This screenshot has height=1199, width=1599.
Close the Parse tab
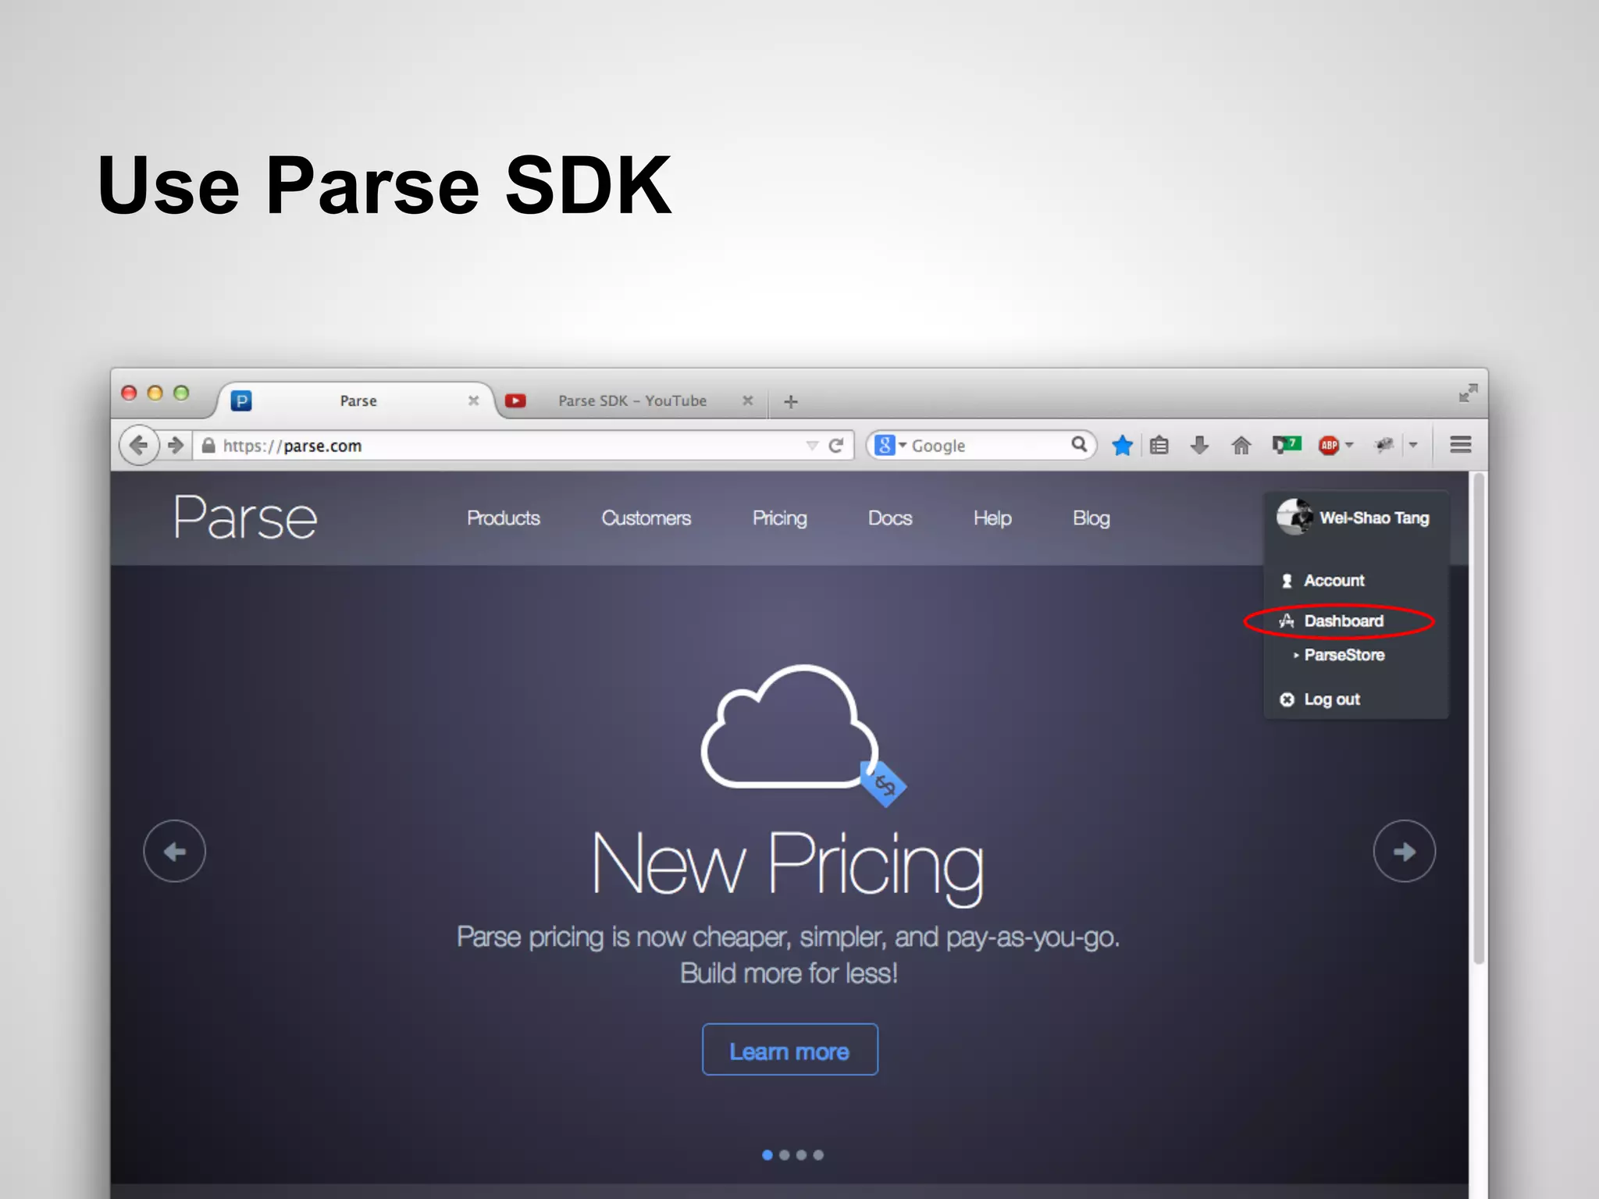(x=473, y=400)
